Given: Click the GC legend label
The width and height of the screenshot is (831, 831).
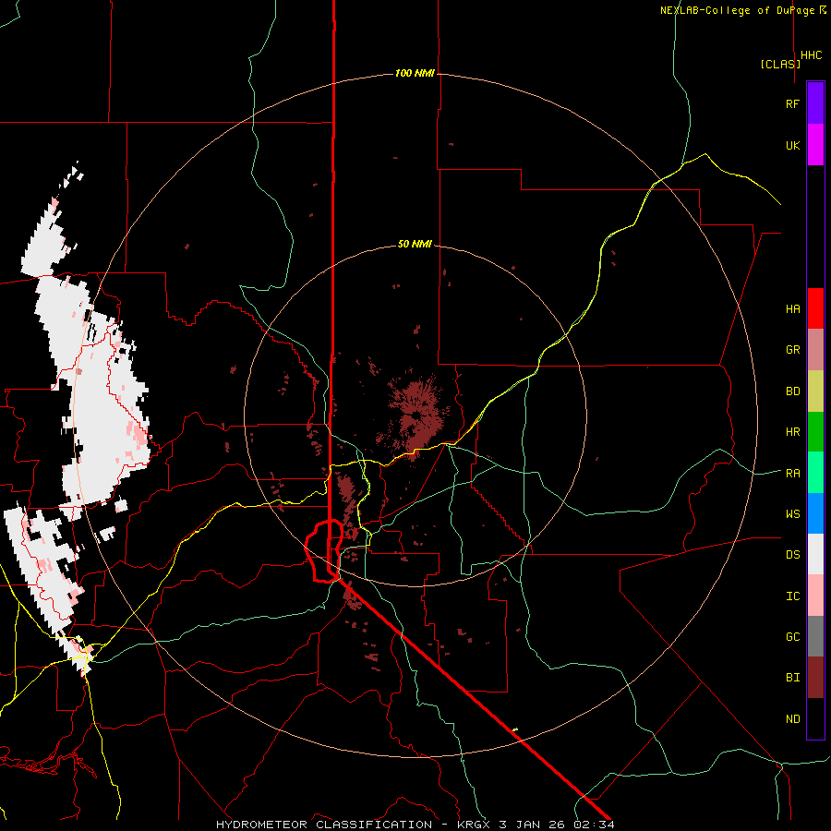Looking at the screenshot, I should [792, 637].
